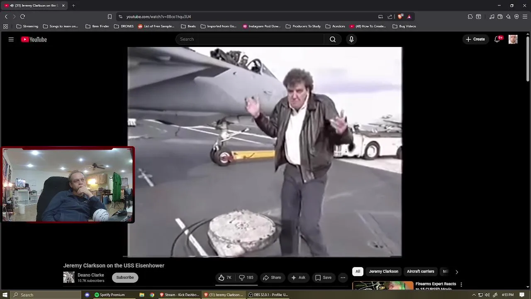The image size is (531, 299).
Task: Open Leo AI sparkle icon
Action: click(508, 17)
